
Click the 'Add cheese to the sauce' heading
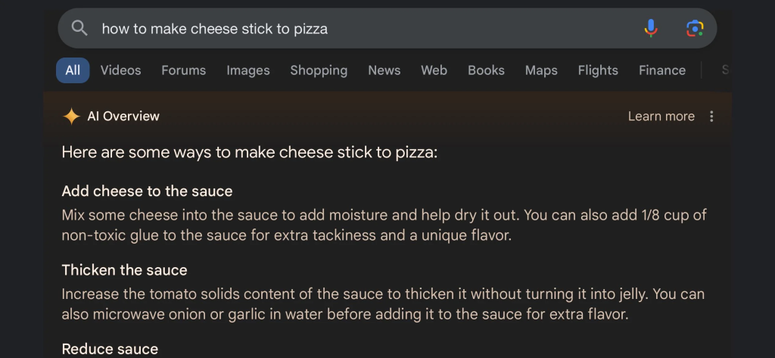[x=147, y=191]
